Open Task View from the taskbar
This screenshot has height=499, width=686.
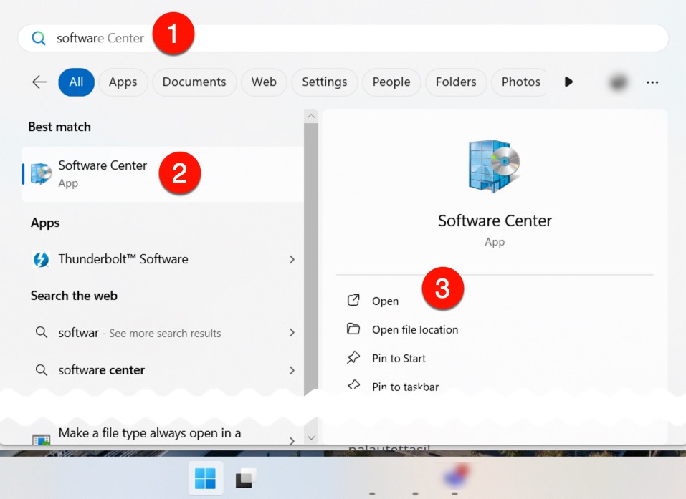246,478
